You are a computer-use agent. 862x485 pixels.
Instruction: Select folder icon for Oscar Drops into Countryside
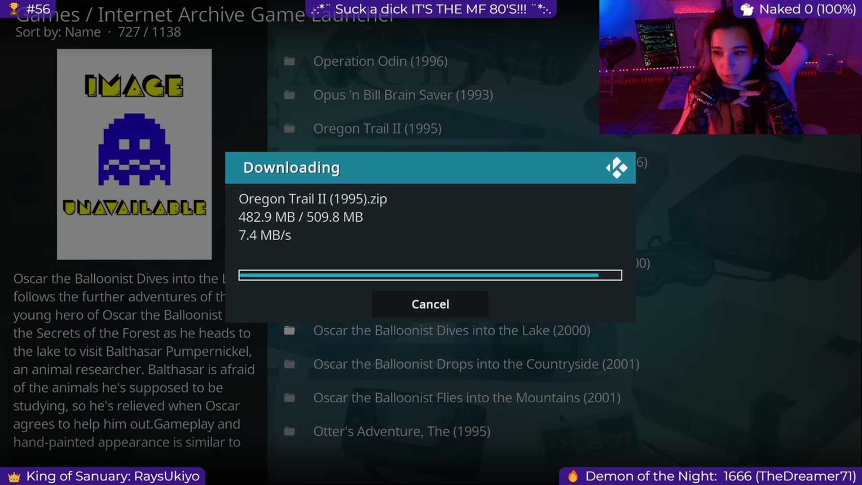(290, 364)
